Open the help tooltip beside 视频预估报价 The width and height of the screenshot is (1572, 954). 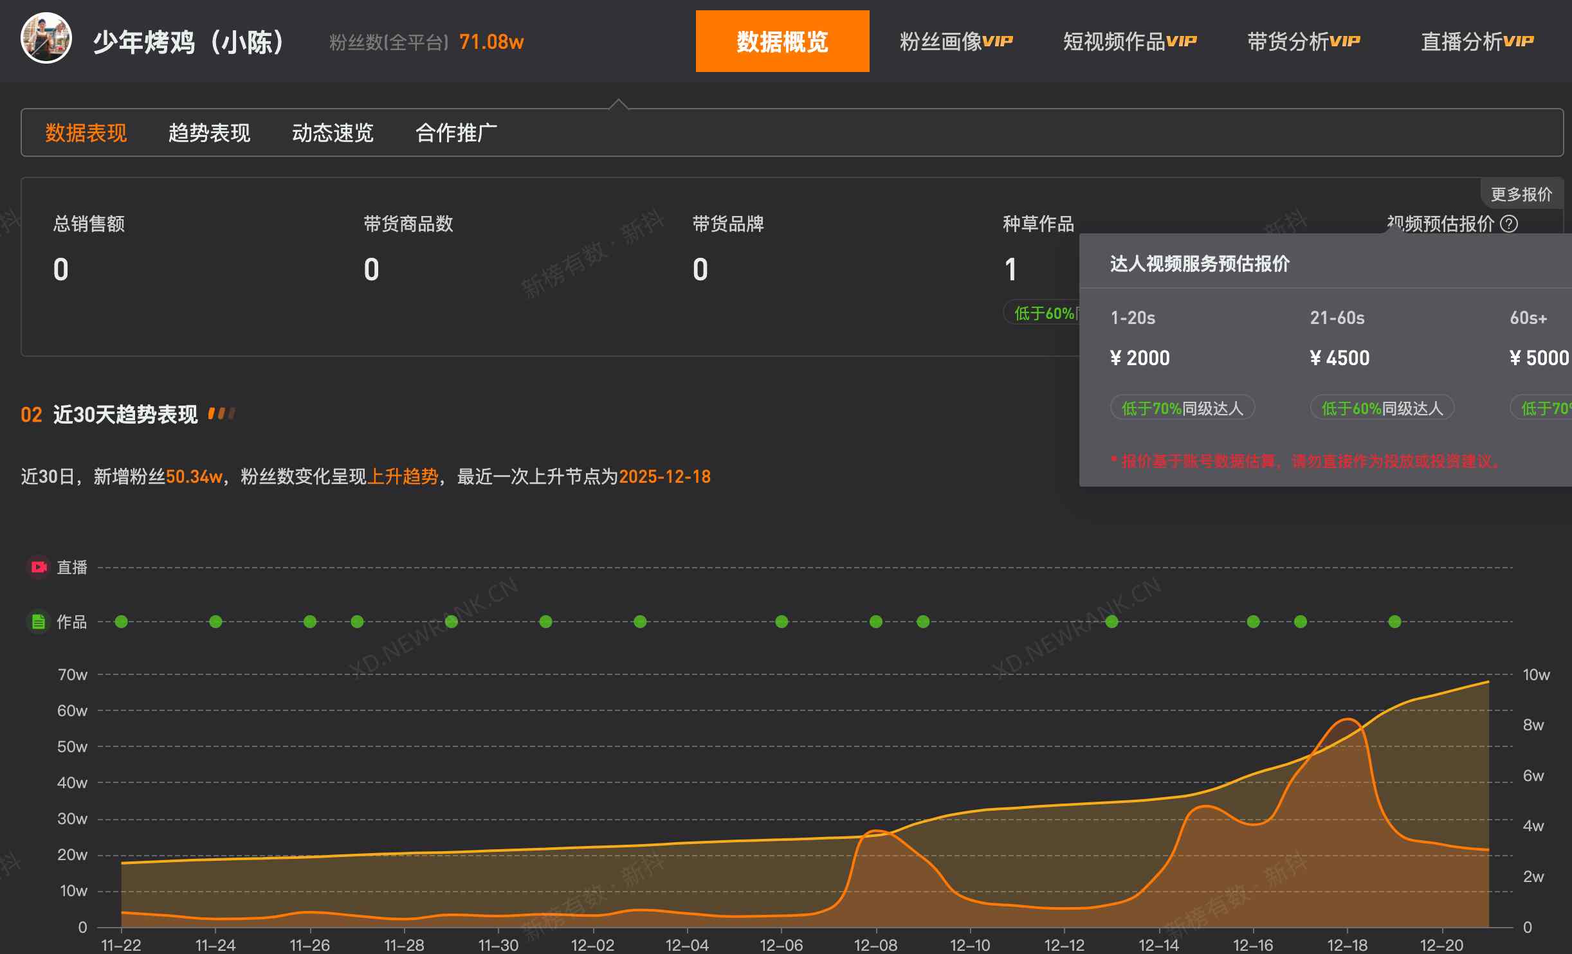[1510, 224]
